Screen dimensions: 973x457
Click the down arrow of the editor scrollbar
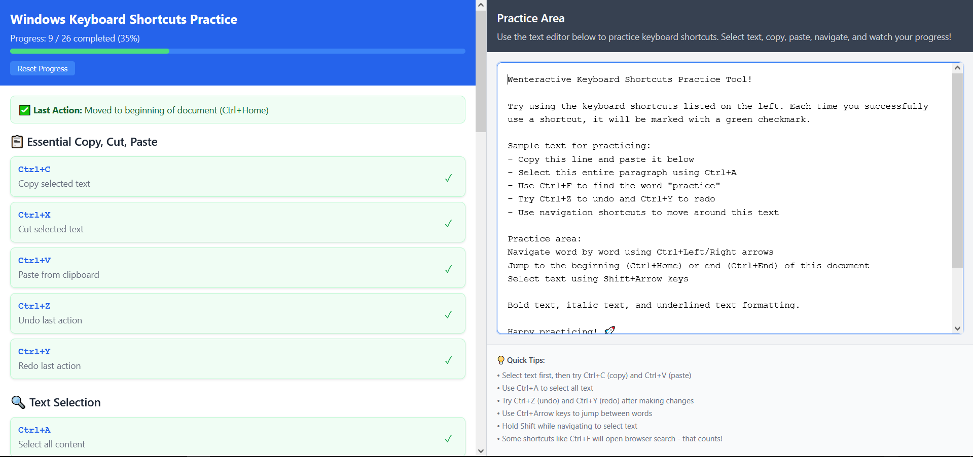pyautogui.click(x=957, y=328)
